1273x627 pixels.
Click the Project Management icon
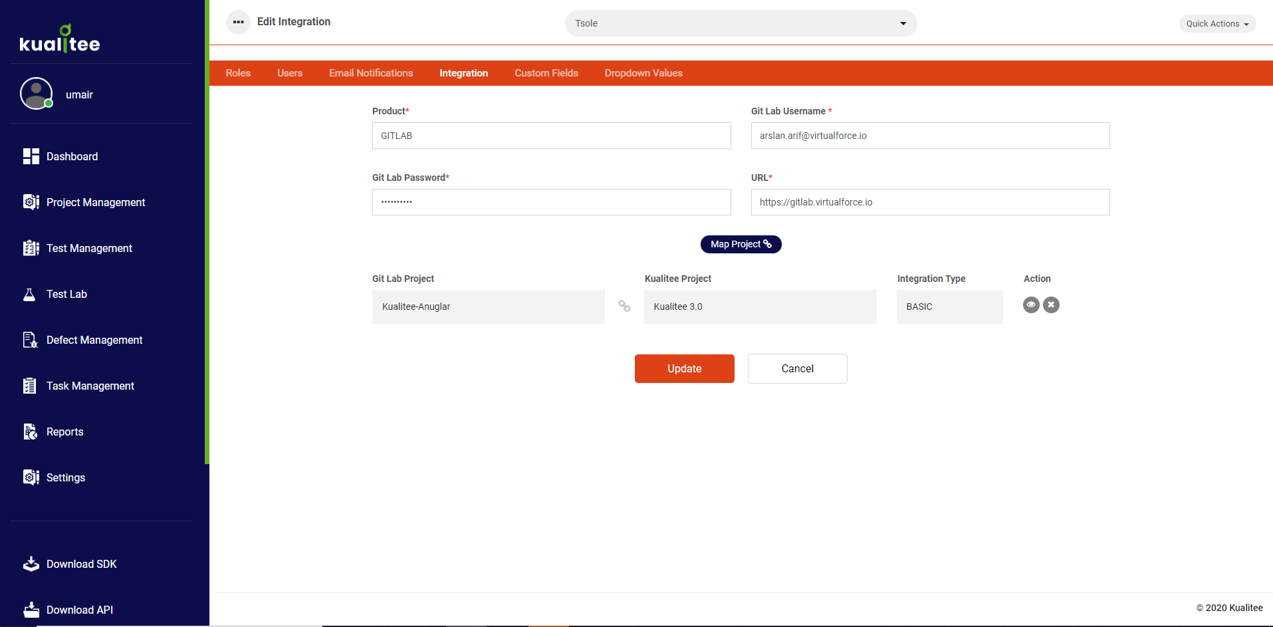pyautogui.click(x=31, y=202)
